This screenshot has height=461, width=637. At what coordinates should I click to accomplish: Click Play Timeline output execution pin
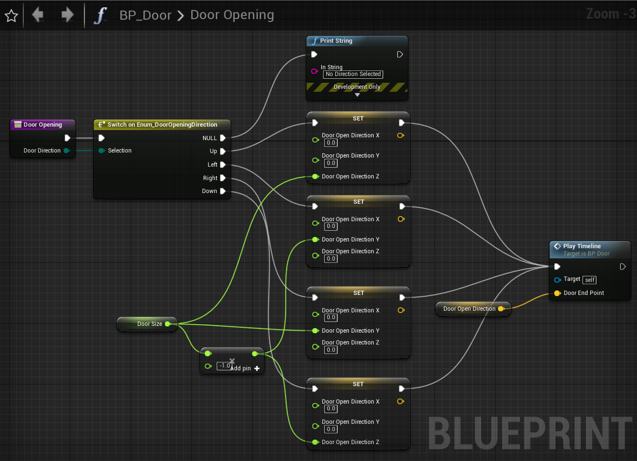622,267
